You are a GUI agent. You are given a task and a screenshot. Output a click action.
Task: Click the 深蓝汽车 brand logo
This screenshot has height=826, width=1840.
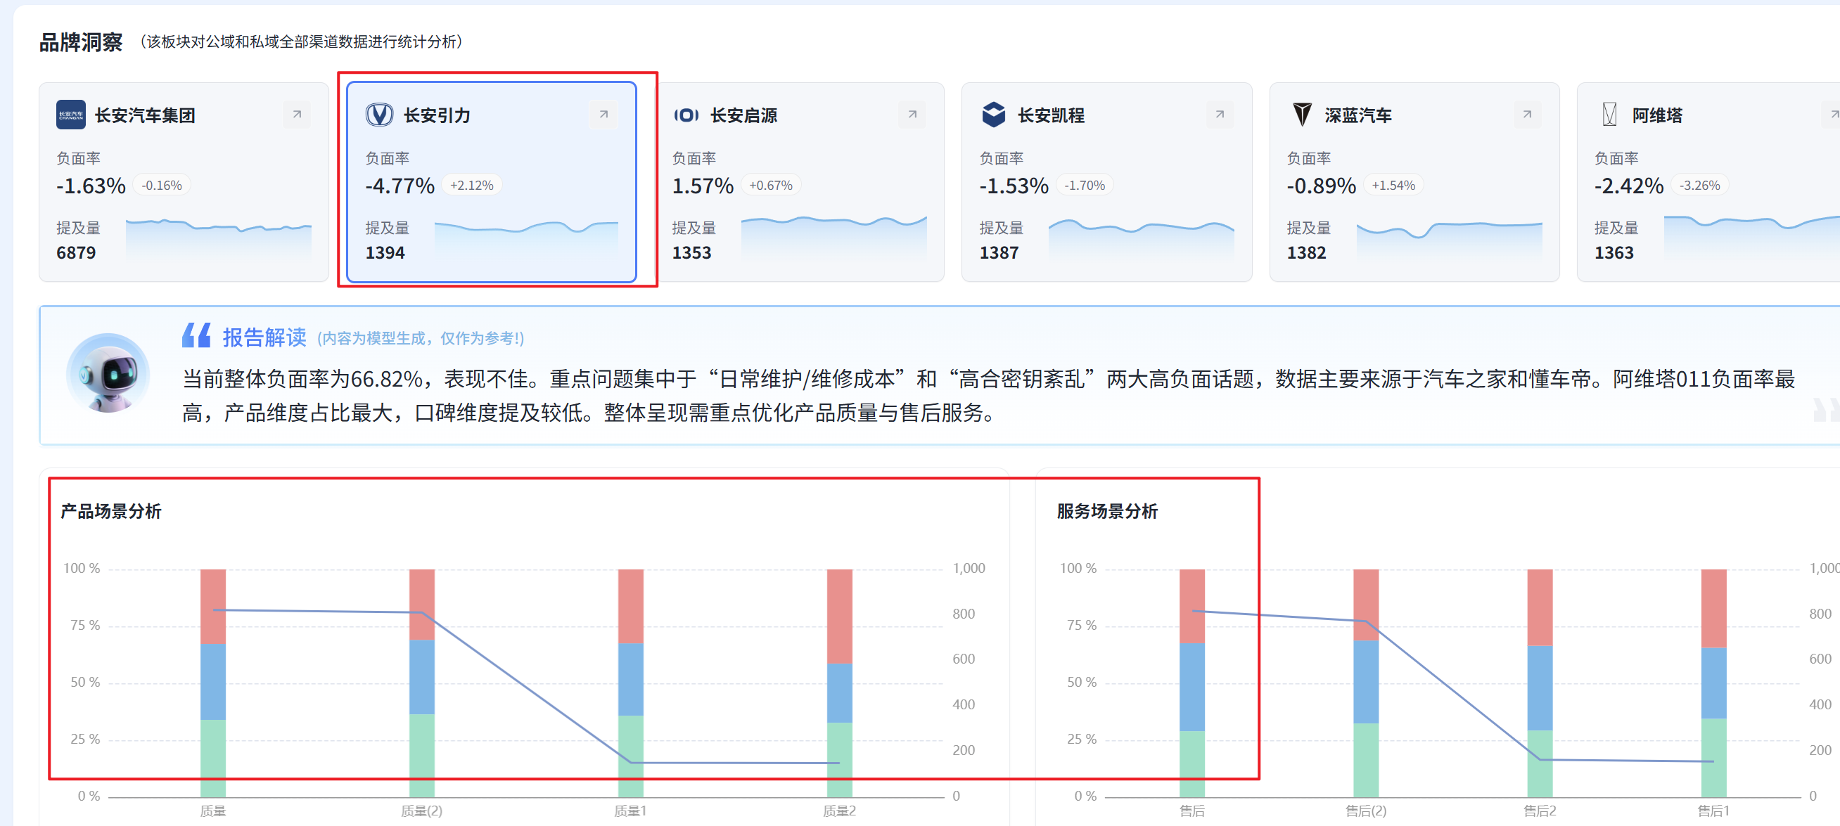coord(1301,114)
